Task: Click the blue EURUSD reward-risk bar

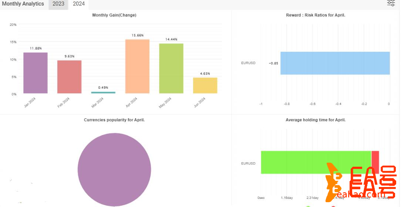Action: (335, 63)
